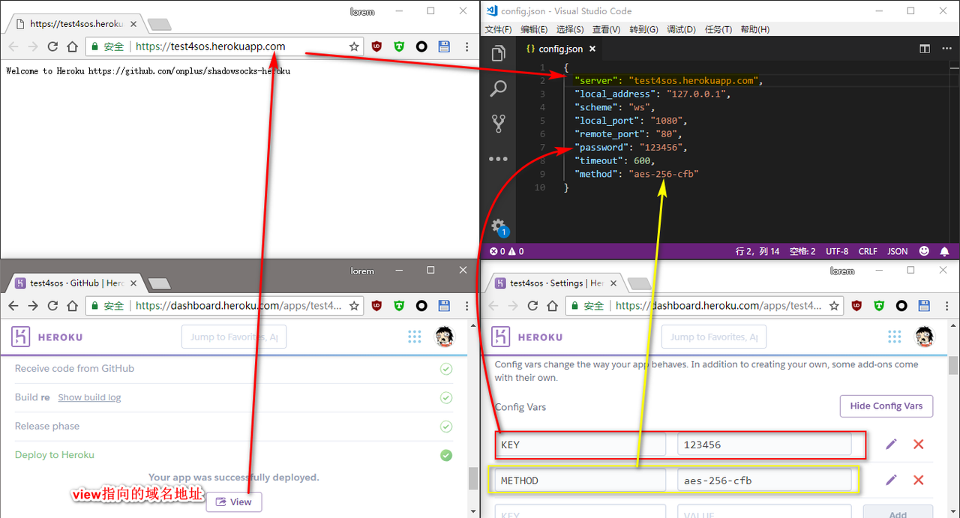This screenshot has height=518, width=960.
Task: Change JSON language mode in status bar
Action: point(898,251)
